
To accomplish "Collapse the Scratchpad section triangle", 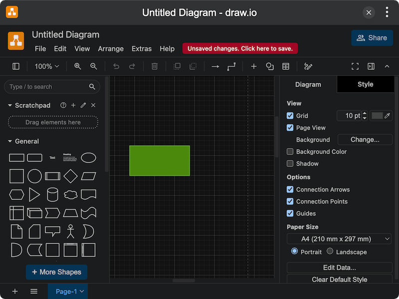I will 10,105.
